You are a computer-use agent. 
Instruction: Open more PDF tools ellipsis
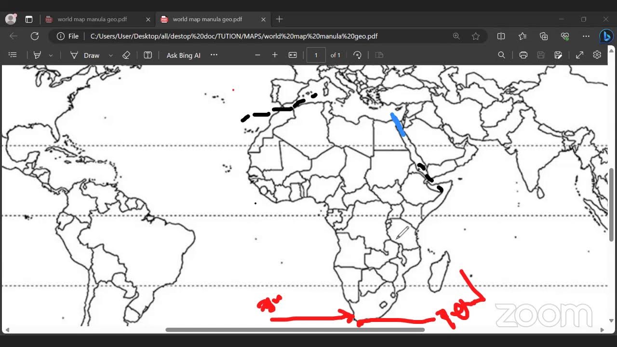(214, 55)
